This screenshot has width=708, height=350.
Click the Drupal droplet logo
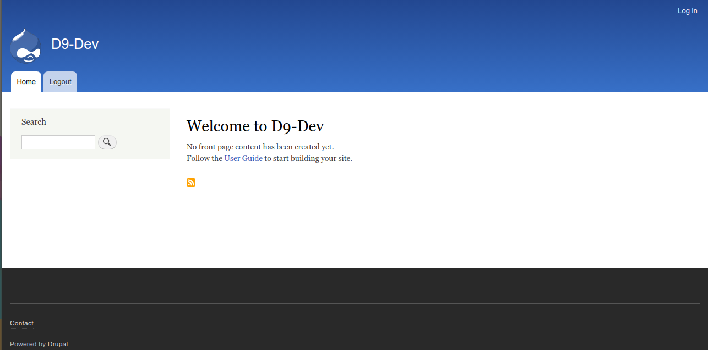pyautogui.click(x=25, y=46)
